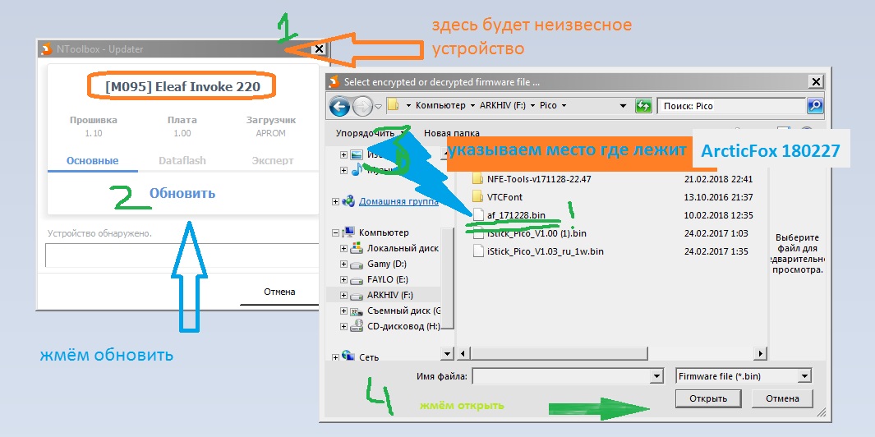The width and height of the screenshot is (875, 437).
Task: Close the NToolbox Updater window
Action: [319, 49]
